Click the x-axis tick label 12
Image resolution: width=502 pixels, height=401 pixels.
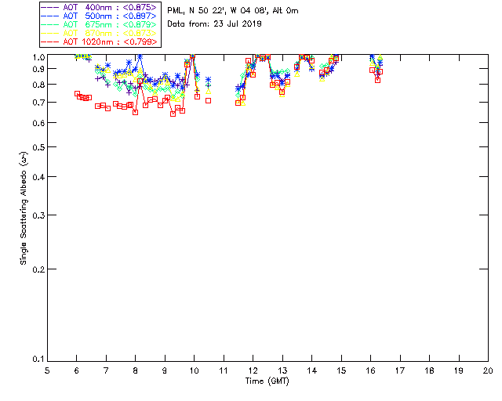[253, 370]
